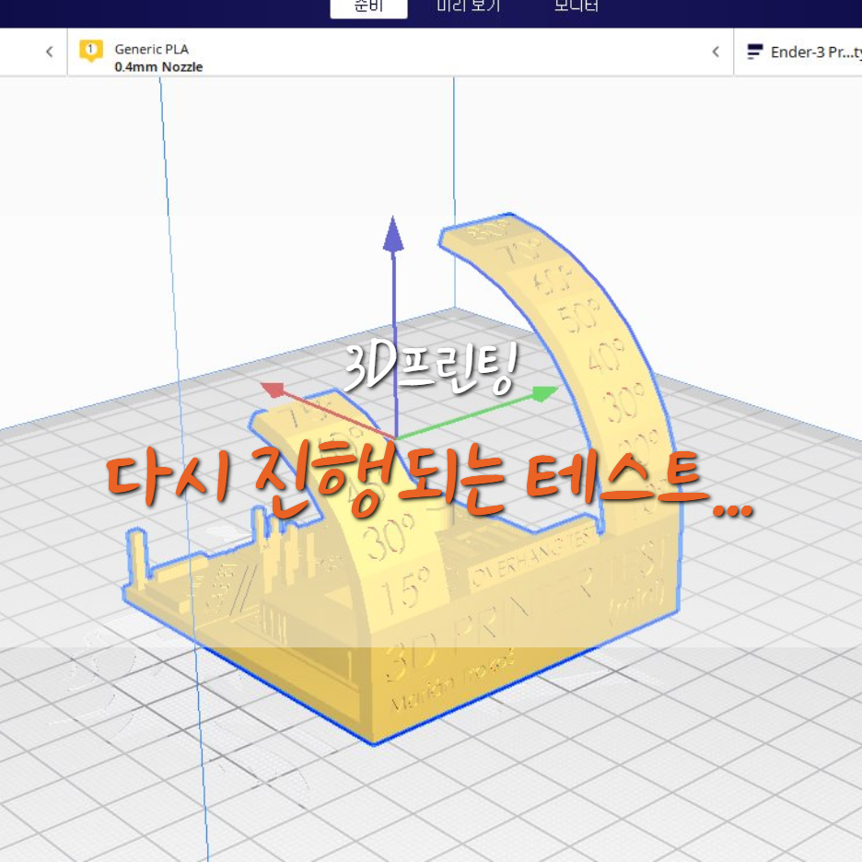Collapse panel with chevron left of Generic PLA
The height and width of the screenshot is (862, 862).
coord(50,52)
